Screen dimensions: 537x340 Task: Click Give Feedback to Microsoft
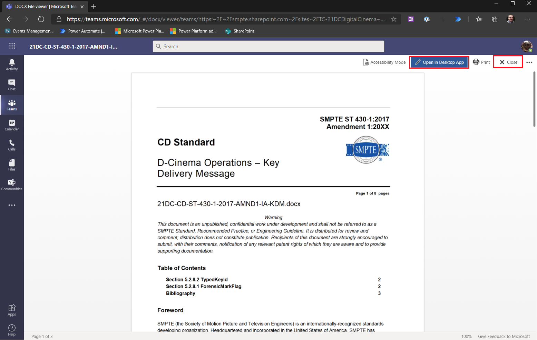pyautogui.click(x=504, y=336)
